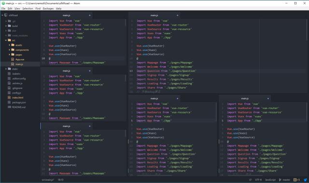Image resolution: width=309 pixels, height=183 pixels.
Task: Expand the build folder
Action: point(6,26)
